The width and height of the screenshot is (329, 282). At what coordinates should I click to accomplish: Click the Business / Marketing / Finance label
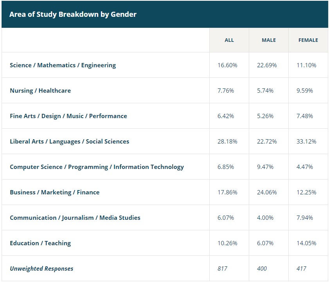(x=54, y=192)
